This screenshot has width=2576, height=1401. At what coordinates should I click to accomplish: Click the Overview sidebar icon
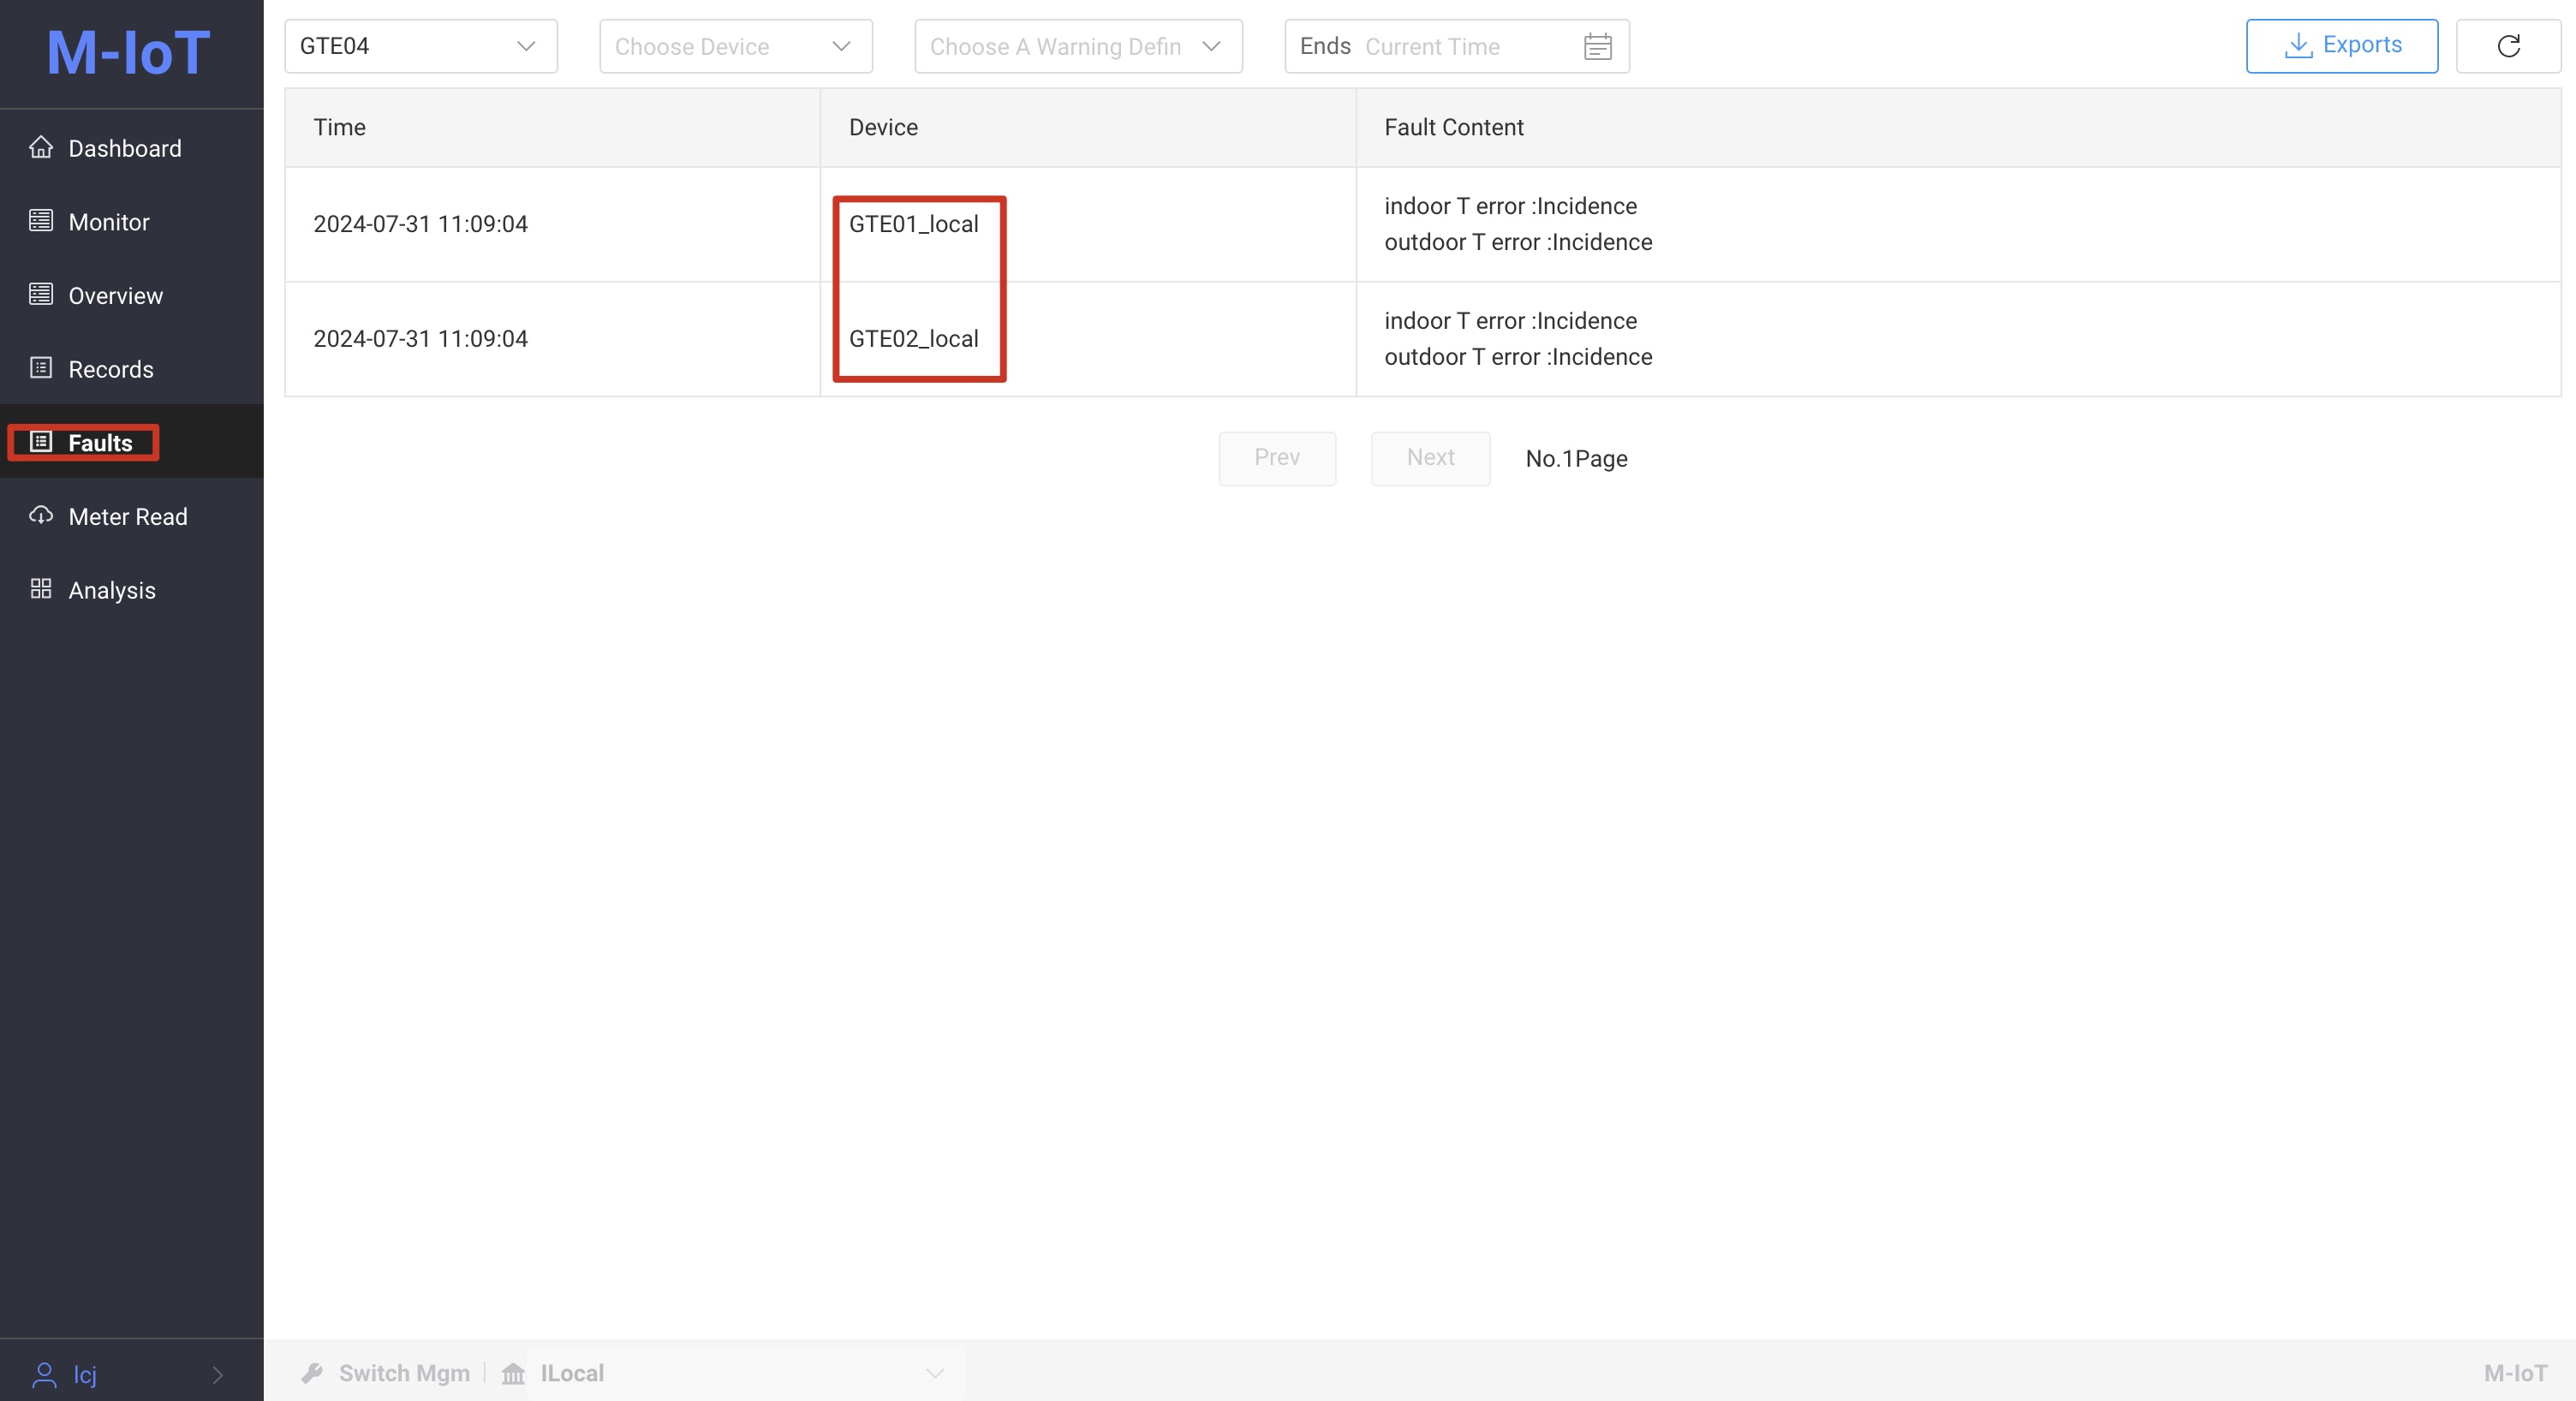(x=41, y=294)
